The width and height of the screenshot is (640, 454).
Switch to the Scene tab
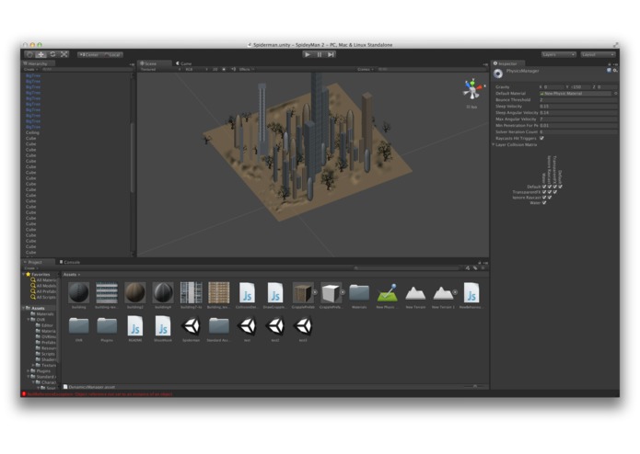click(154, 63)
